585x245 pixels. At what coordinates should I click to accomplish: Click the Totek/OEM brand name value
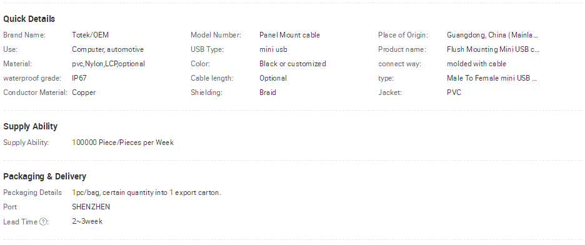coord(90,35)
